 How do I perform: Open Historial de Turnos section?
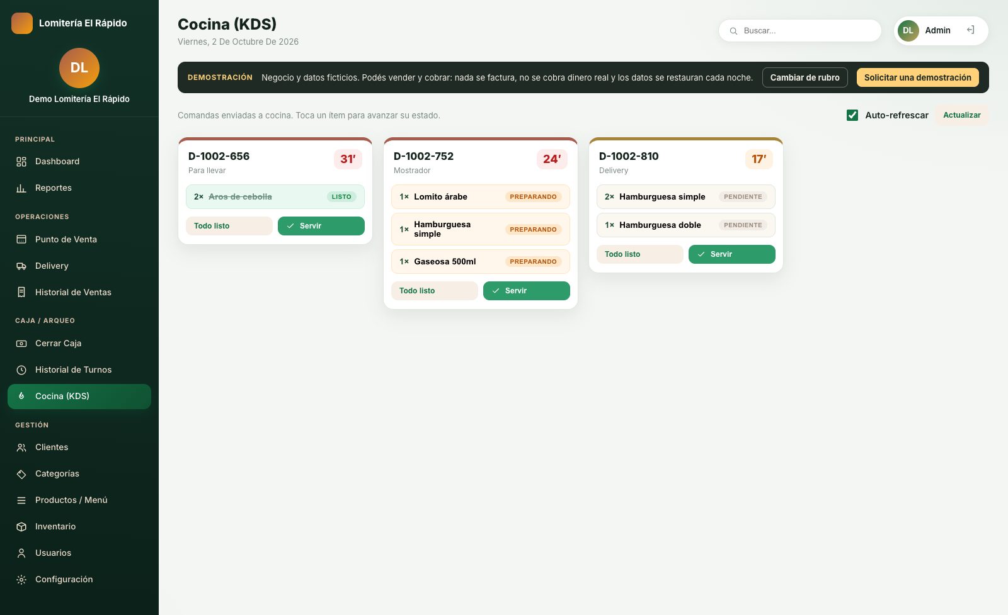79,370
